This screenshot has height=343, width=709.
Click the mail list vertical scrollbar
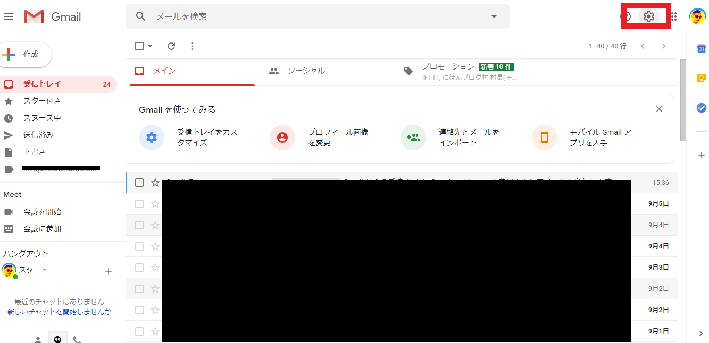pyautogui.click(x=683, y=101)
